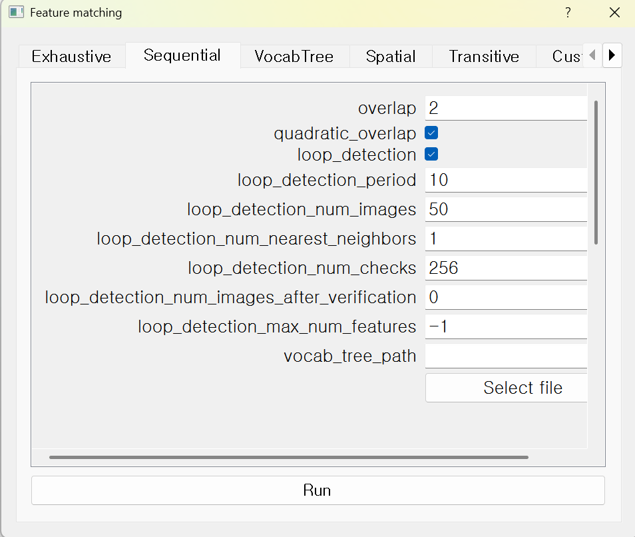635x537 pixels.
Task: Edit the loop_detection_num_checks field
Action: coord(506,268)
